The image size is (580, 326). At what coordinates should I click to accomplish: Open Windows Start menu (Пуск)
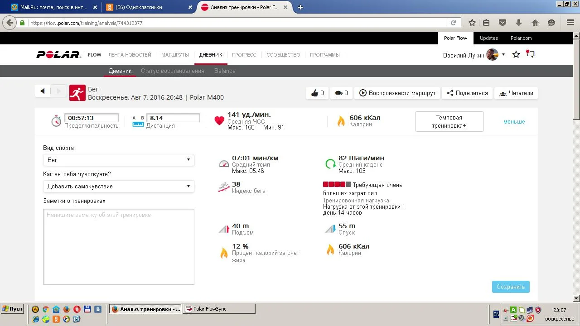pyautogui.click(x=12, y=309)
